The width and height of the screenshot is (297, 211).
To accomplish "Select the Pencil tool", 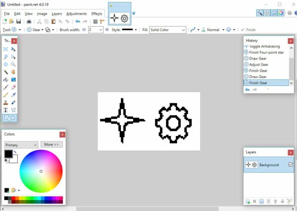I will pos(6,94).
